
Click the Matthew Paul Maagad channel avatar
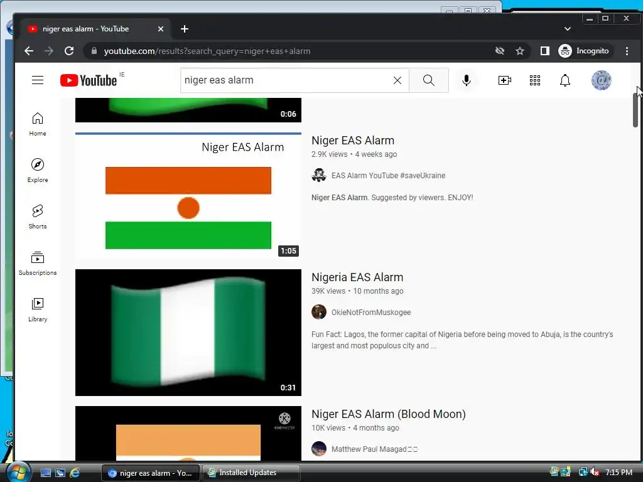pyautogui.click(x=319, y=449)
